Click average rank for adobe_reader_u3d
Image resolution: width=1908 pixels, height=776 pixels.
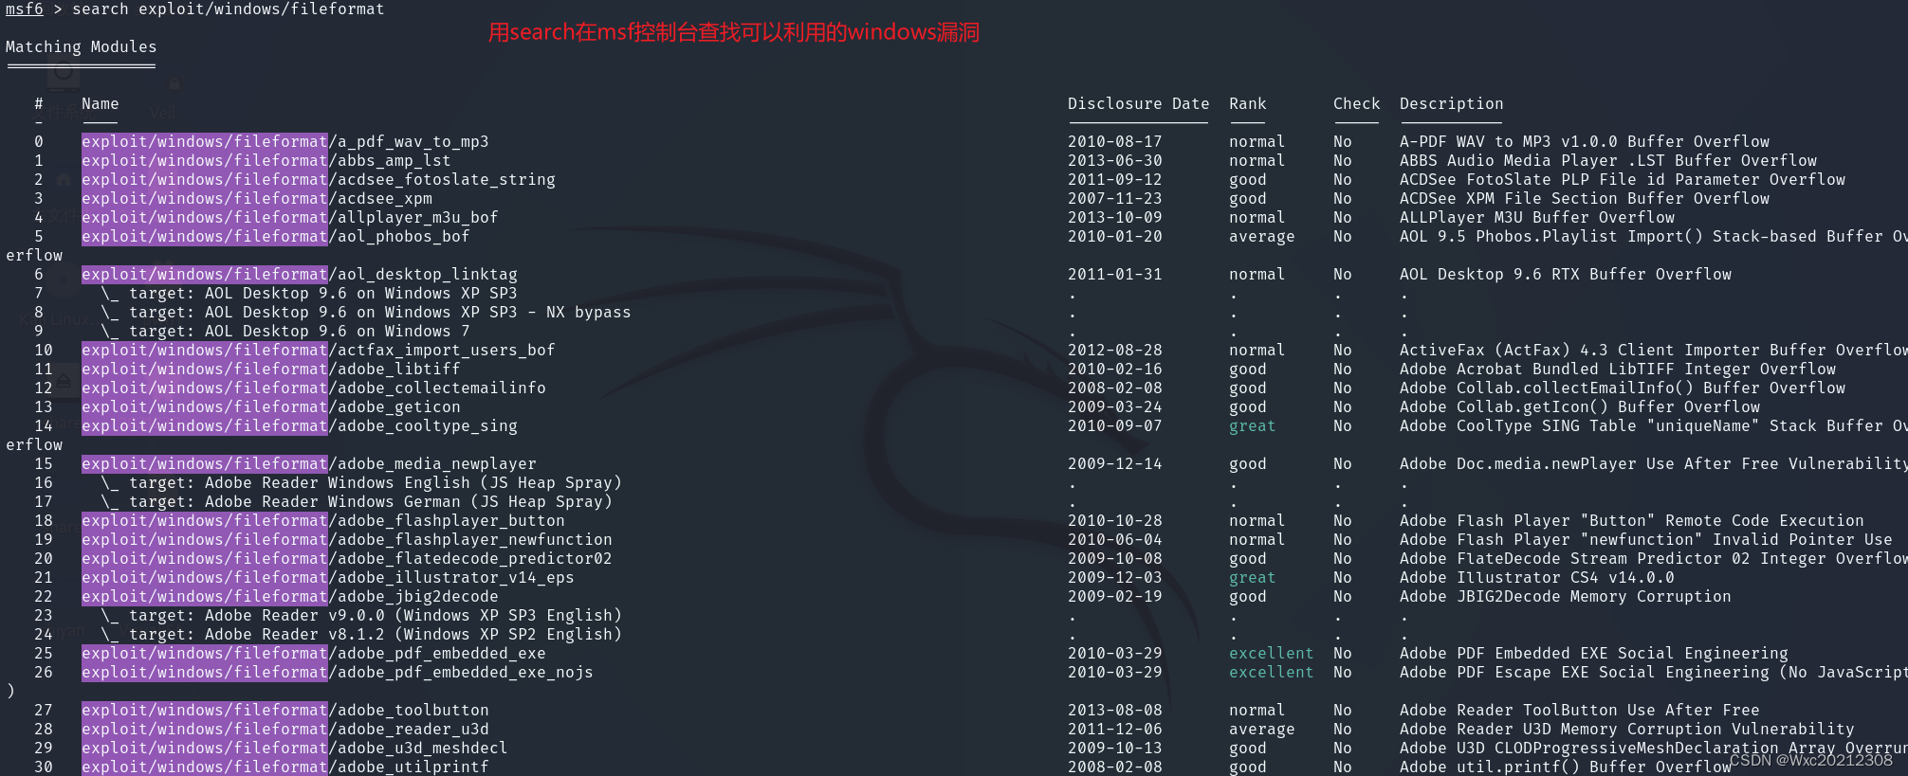click(1262, 730)
